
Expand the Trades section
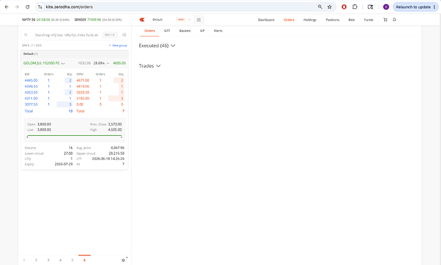click(150, 66)
